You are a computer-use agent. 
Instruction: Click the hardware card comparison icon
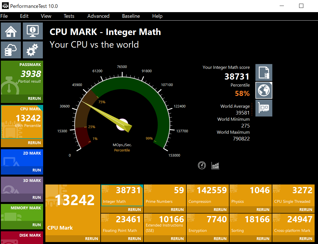(264, 108)
